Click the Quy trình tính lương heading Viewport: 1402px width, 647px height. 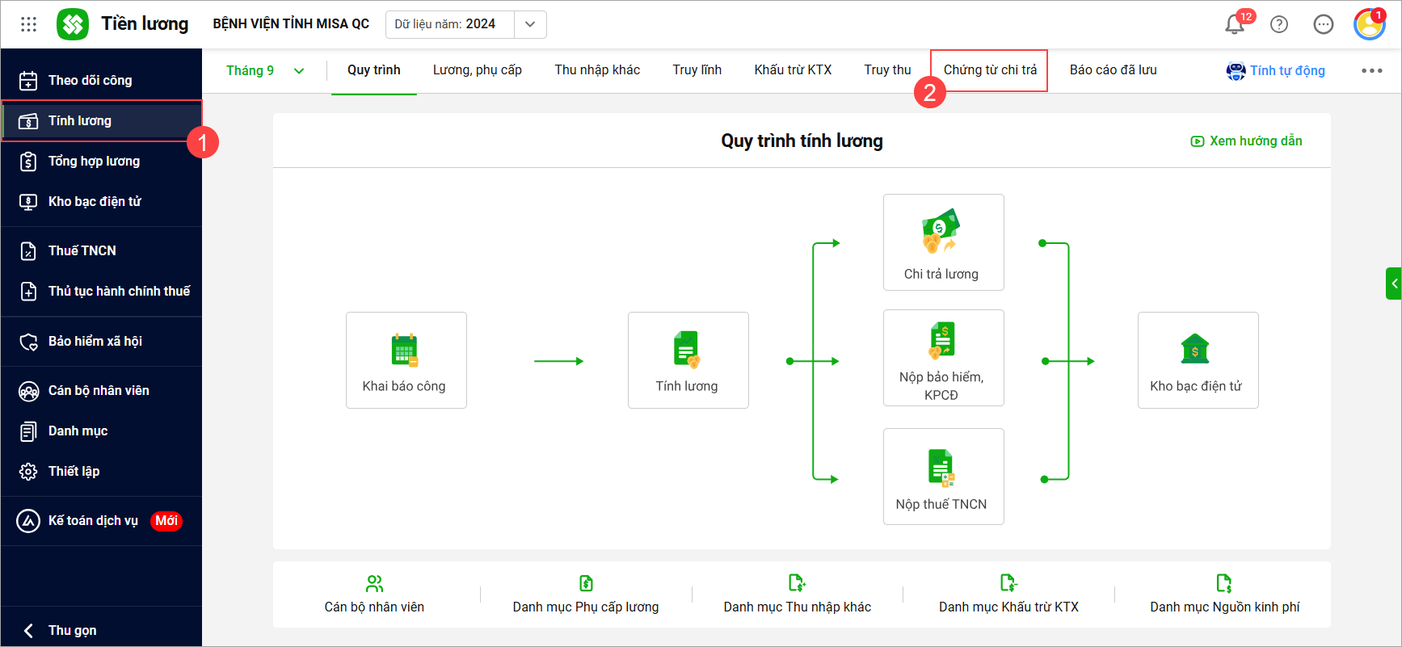(802, 141)
